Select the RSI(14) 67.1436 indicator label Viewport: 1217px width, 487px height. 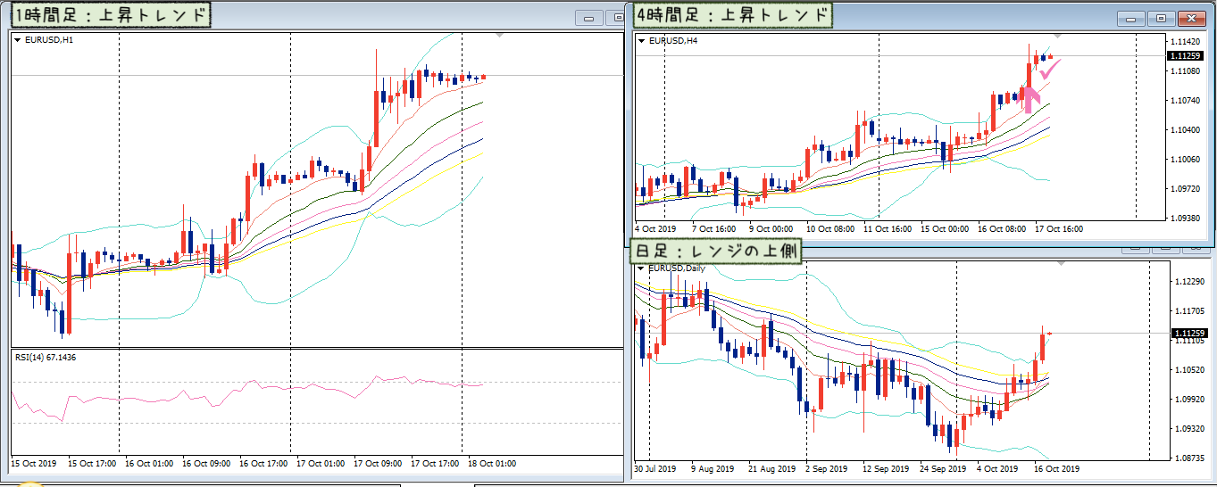point(44,357)
